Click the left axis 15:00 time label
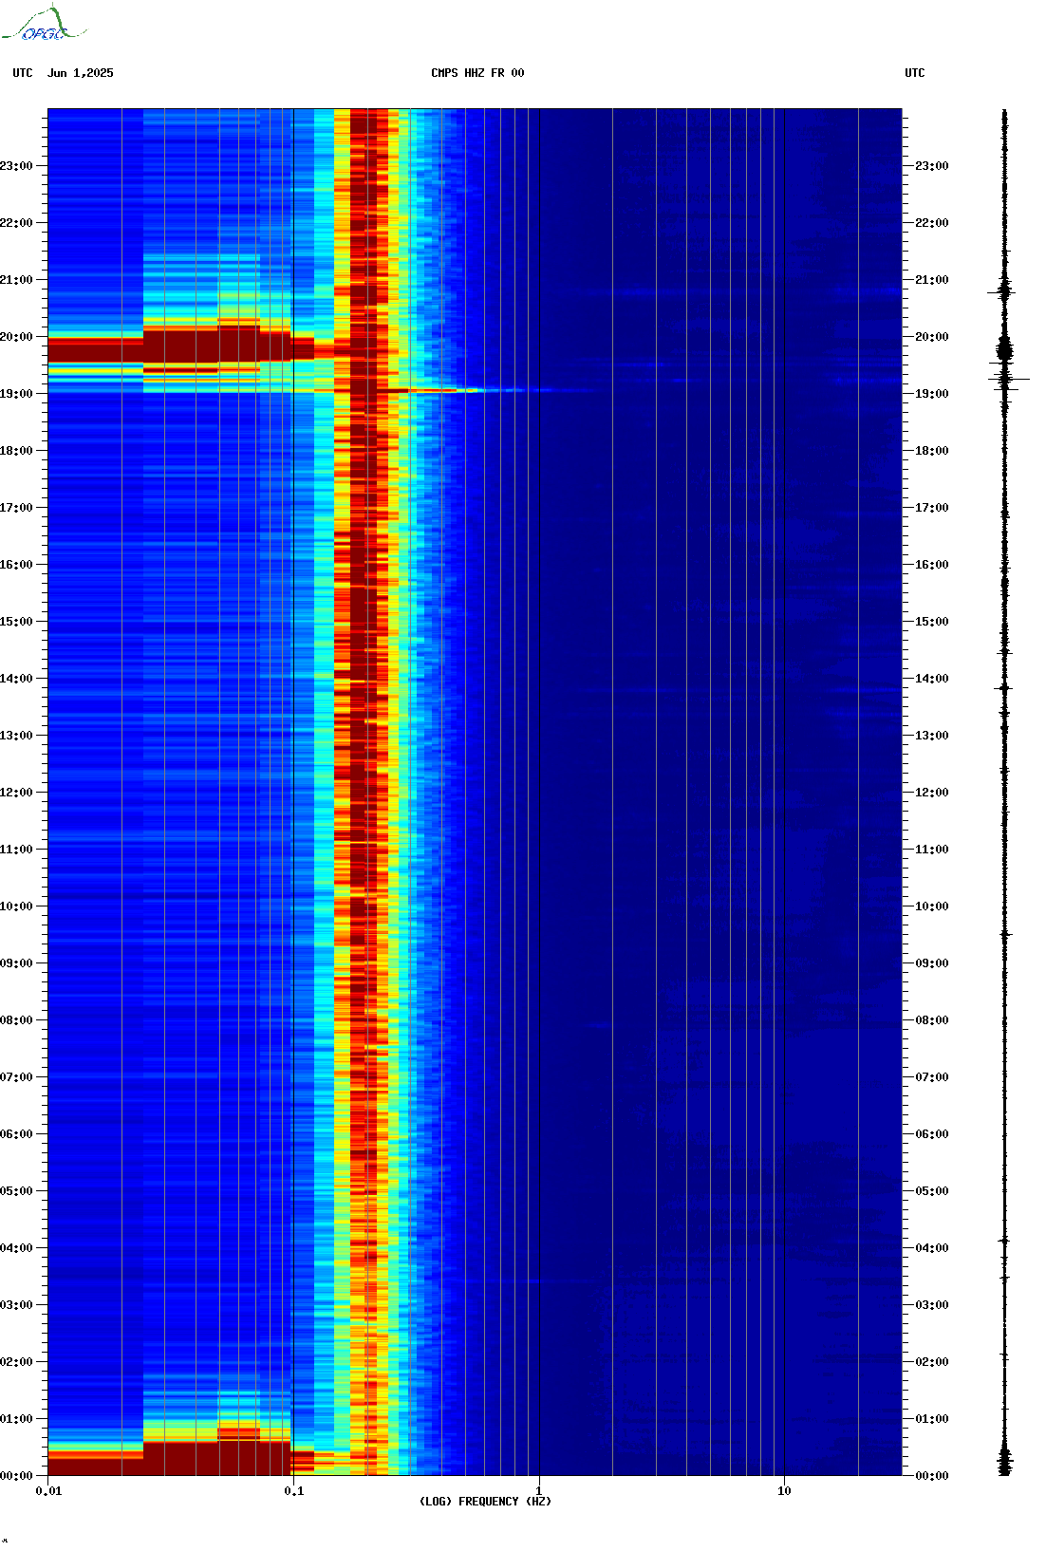Screen dimensions: 1046x1551 16,622
